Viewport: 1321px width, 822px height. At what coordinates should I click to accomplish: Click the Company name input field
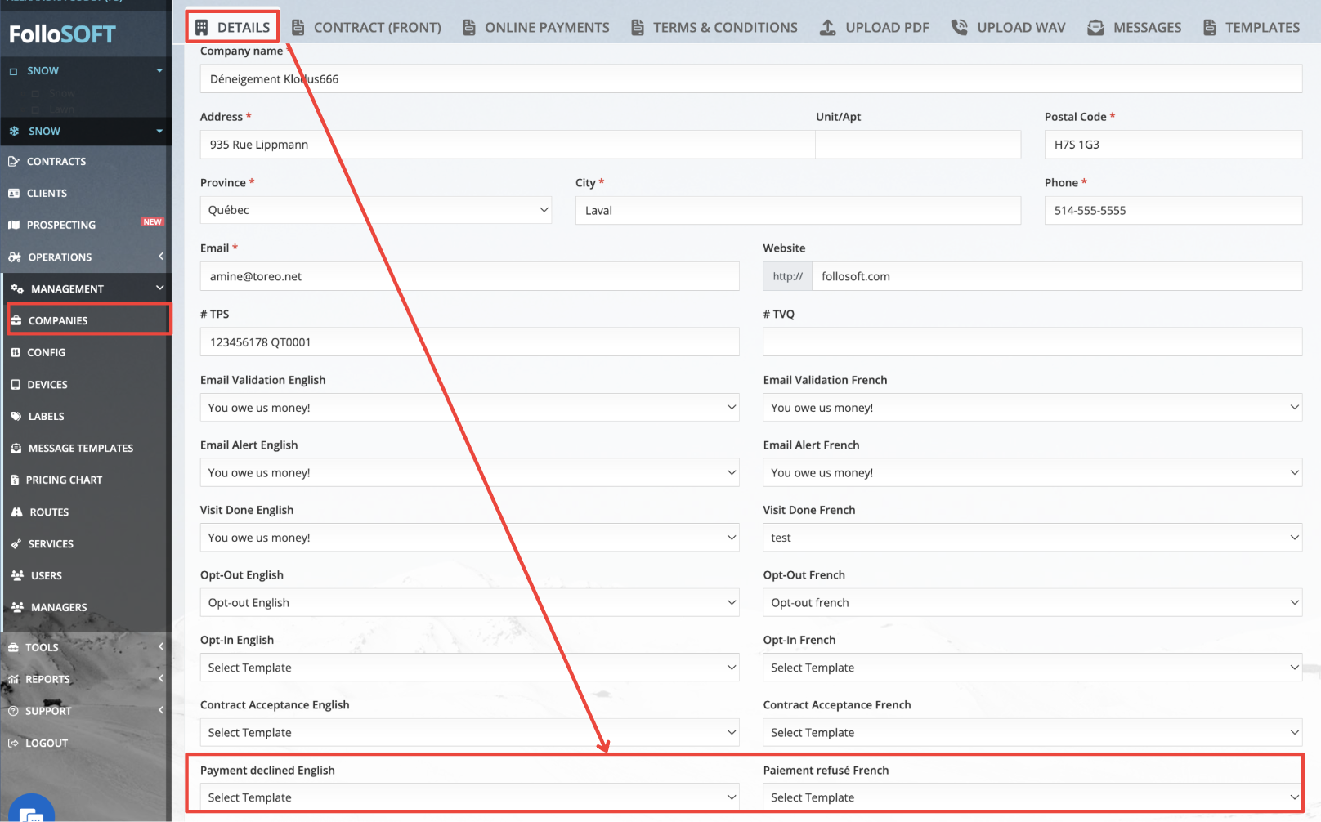tap(751, 79)
